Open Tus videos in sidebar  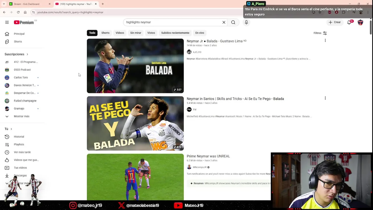(20, 168)
